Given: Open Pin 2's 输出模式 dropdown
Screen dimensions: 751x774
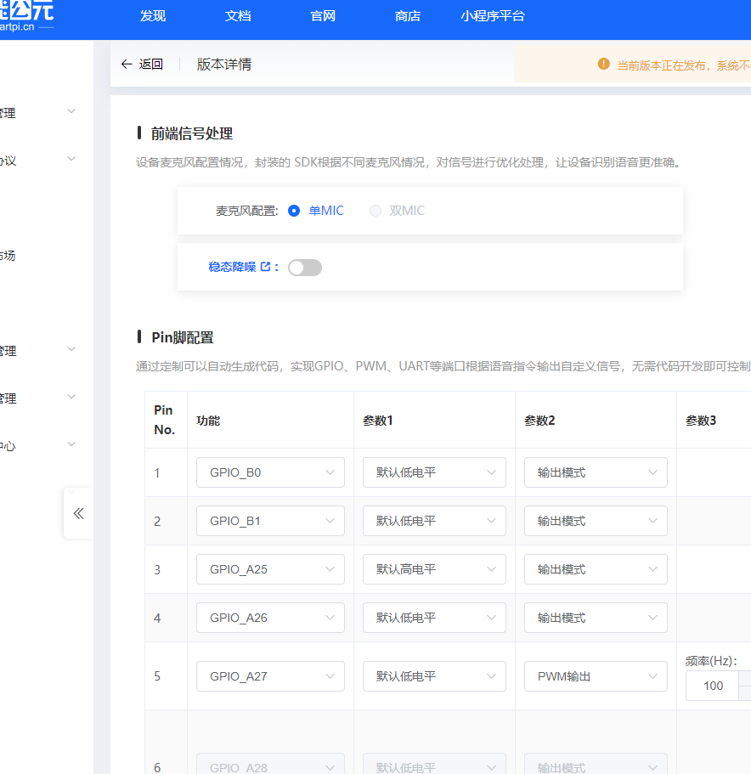Looking at the screenshot, I should [596, 520].
